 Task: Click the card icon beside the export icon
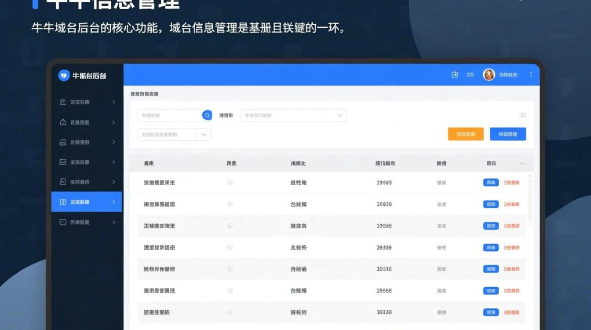[x=470, y=75]
